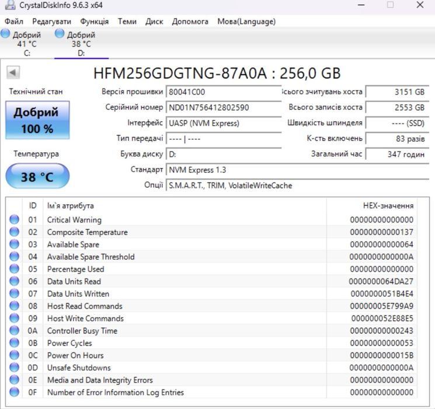Click hex value 0000000000053
435x409 pixels.
pyautogui.click(x=381, y=343)
